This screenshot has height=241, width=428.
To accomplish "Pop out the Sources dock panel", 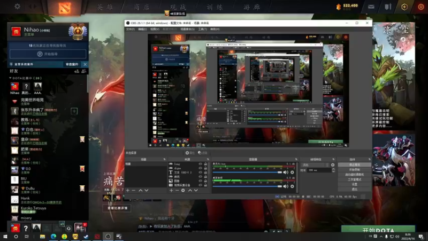I will [208, 159].
